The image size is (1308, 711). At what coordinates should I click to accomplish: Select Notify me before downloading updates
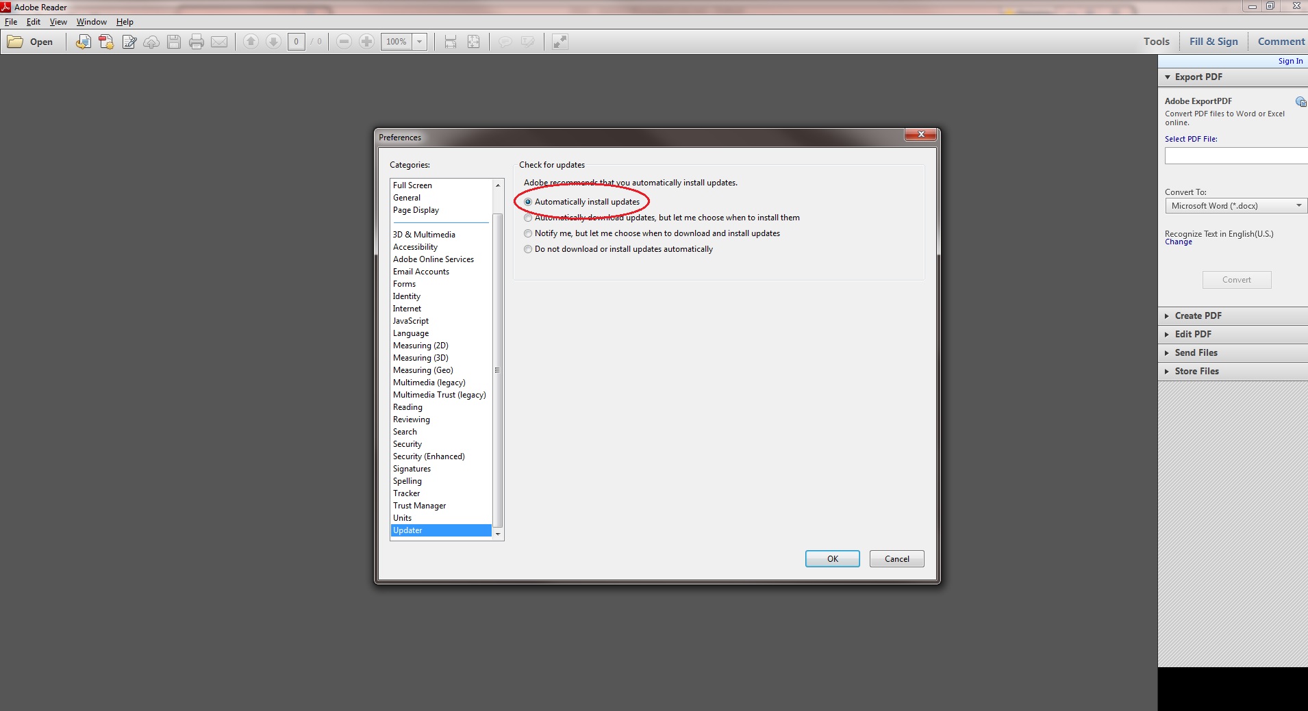(528, 233)
